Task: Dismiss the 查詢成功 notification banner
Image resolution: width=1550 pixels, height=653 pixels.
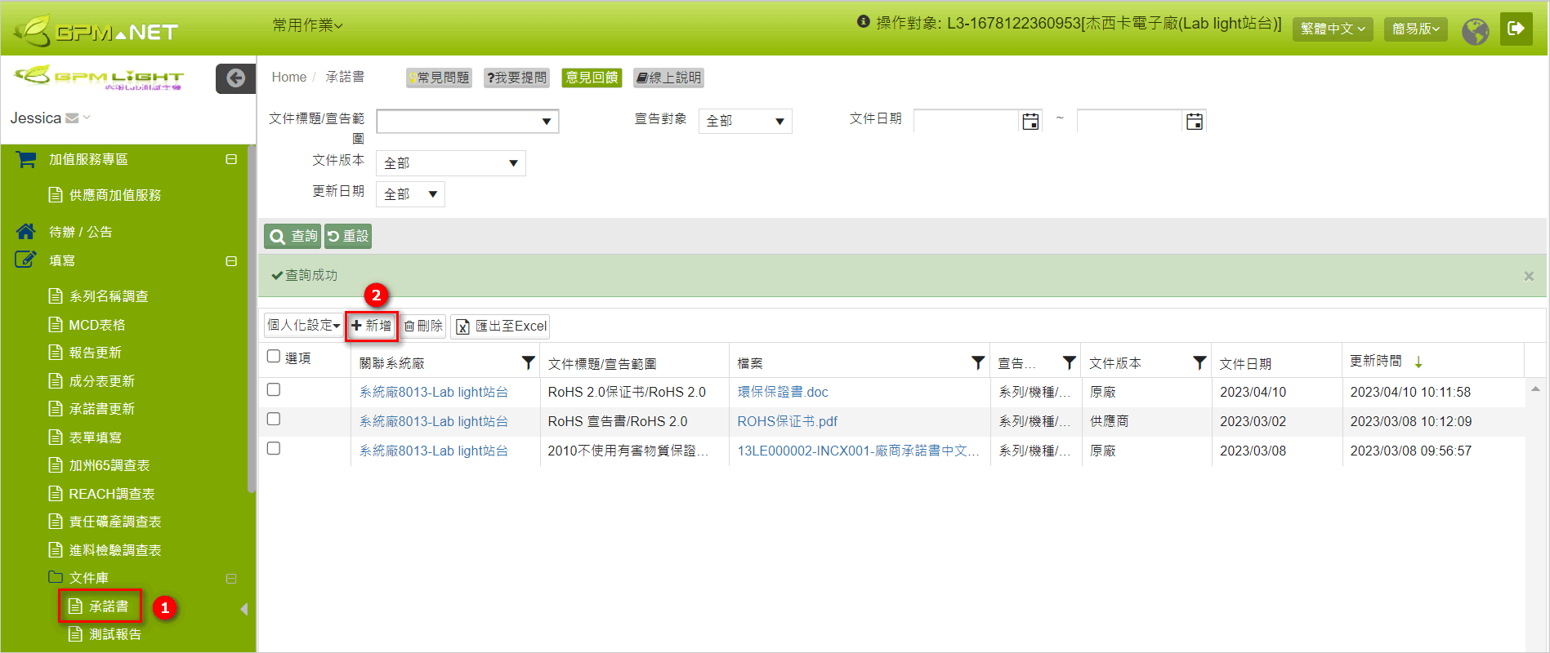Action: pyautogui.click(x=1528, y=277)
